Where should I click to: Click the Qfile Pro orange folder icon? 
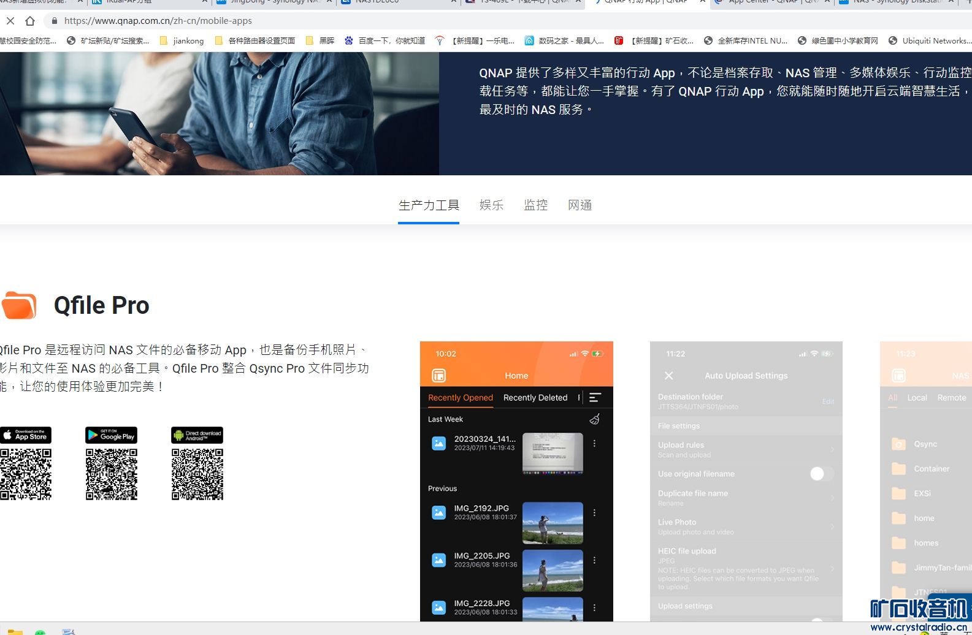[x=19, y=305]
